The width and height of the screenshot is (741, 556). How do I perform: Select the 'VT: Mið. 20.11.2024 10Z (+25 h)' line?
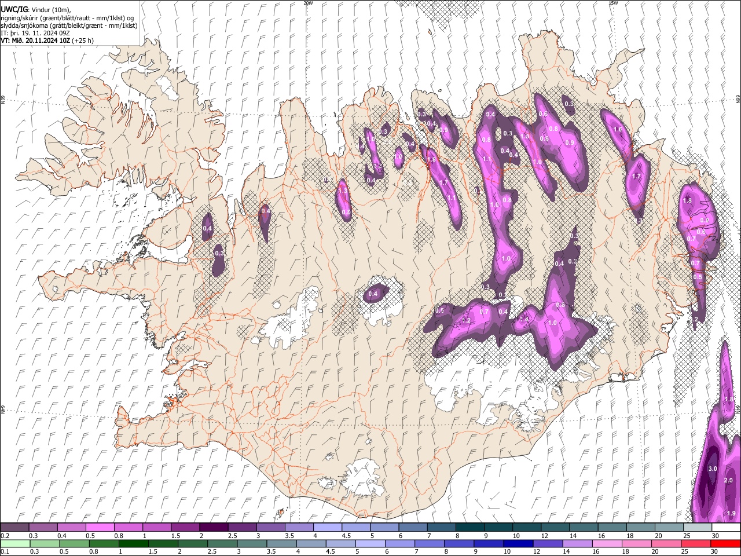pos(47,41)
